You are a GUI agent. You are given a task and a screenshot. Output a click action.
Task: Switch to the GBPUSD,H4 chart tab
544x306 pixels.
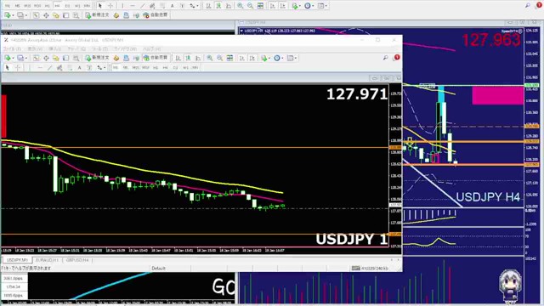click(x=77, y=260)
